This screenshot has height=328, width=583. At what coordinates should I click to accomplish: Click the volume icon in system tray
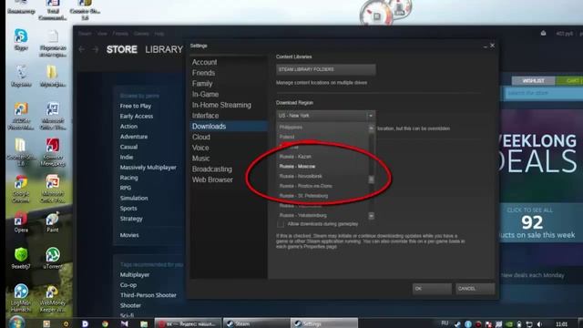point(539,324)
